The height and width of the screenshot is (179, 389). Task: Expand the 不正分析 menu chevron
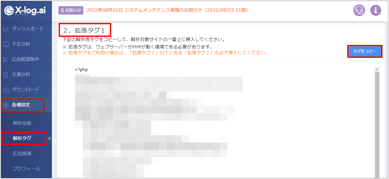(x=49, y=44)
